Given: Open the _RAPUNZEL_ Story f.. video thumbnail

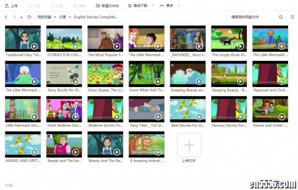Looking at the screenshot, I should click(x=188, y=39).
